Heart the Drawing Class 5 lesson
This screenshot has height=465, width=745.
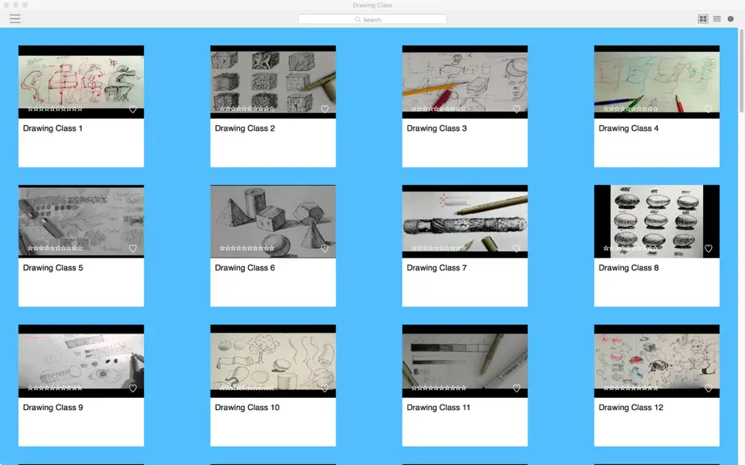[x=133, y=249]
